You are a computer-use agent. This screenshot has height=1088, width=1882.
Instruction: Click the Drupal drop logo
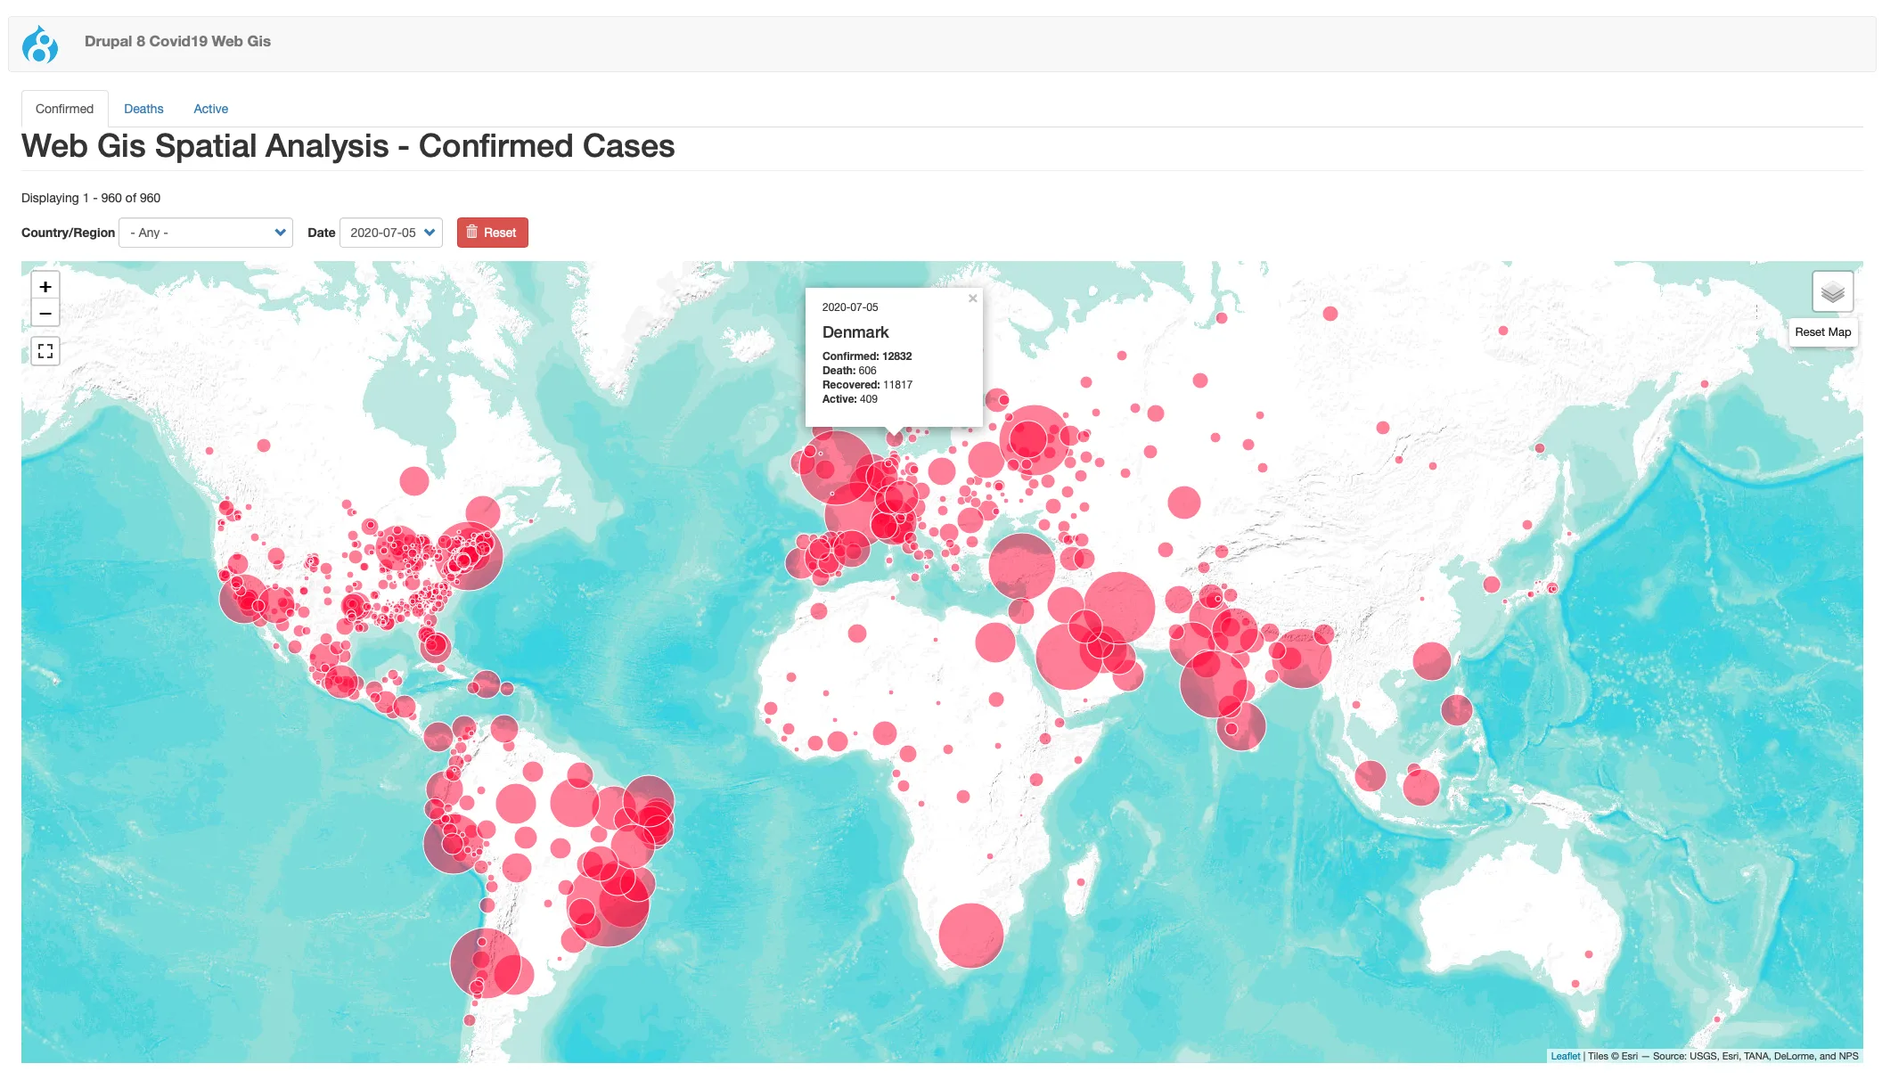click(x=40, y=44)
